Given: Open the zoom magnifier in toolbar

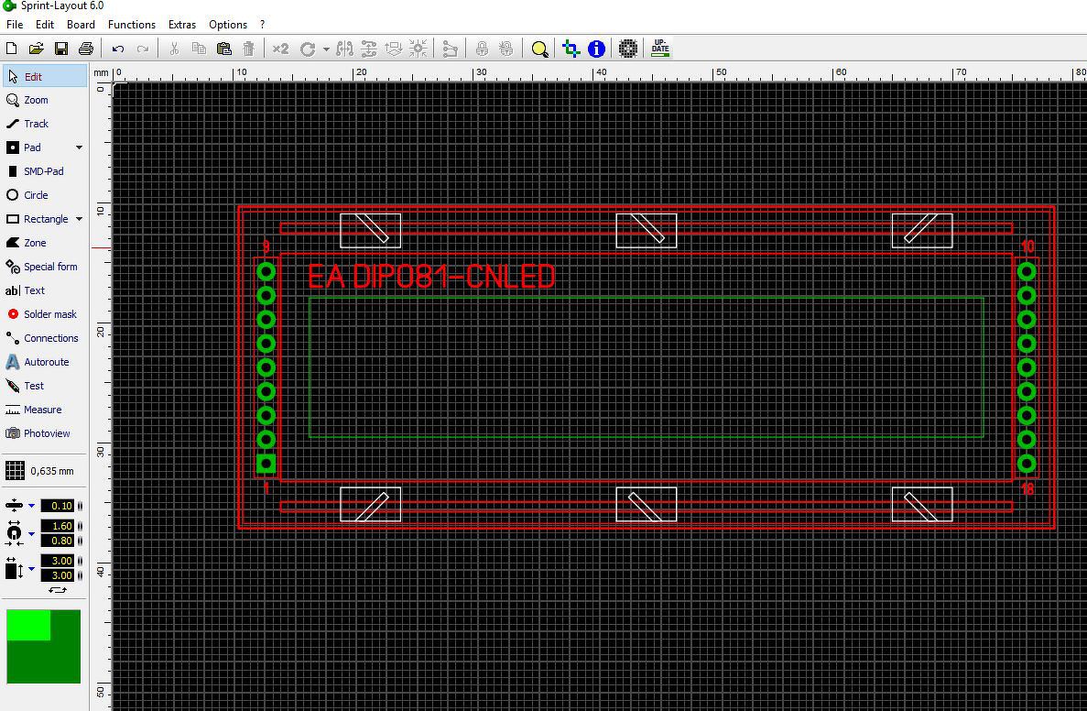Looking at the screenshot, I should 539,49.
